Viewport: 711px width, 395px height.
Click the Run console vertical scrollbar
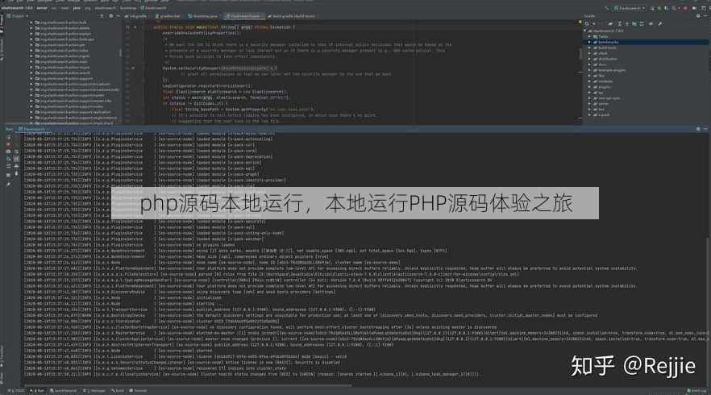point(708,313)
